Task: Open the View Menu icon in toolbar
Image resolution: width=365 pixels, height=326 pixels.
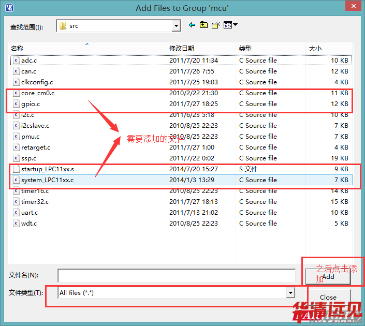Action: coord(230,25)
